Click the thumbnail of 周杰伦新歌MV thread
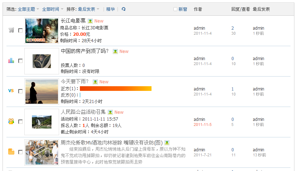Screen dimensions: 298x171 (x=42, y=152)
